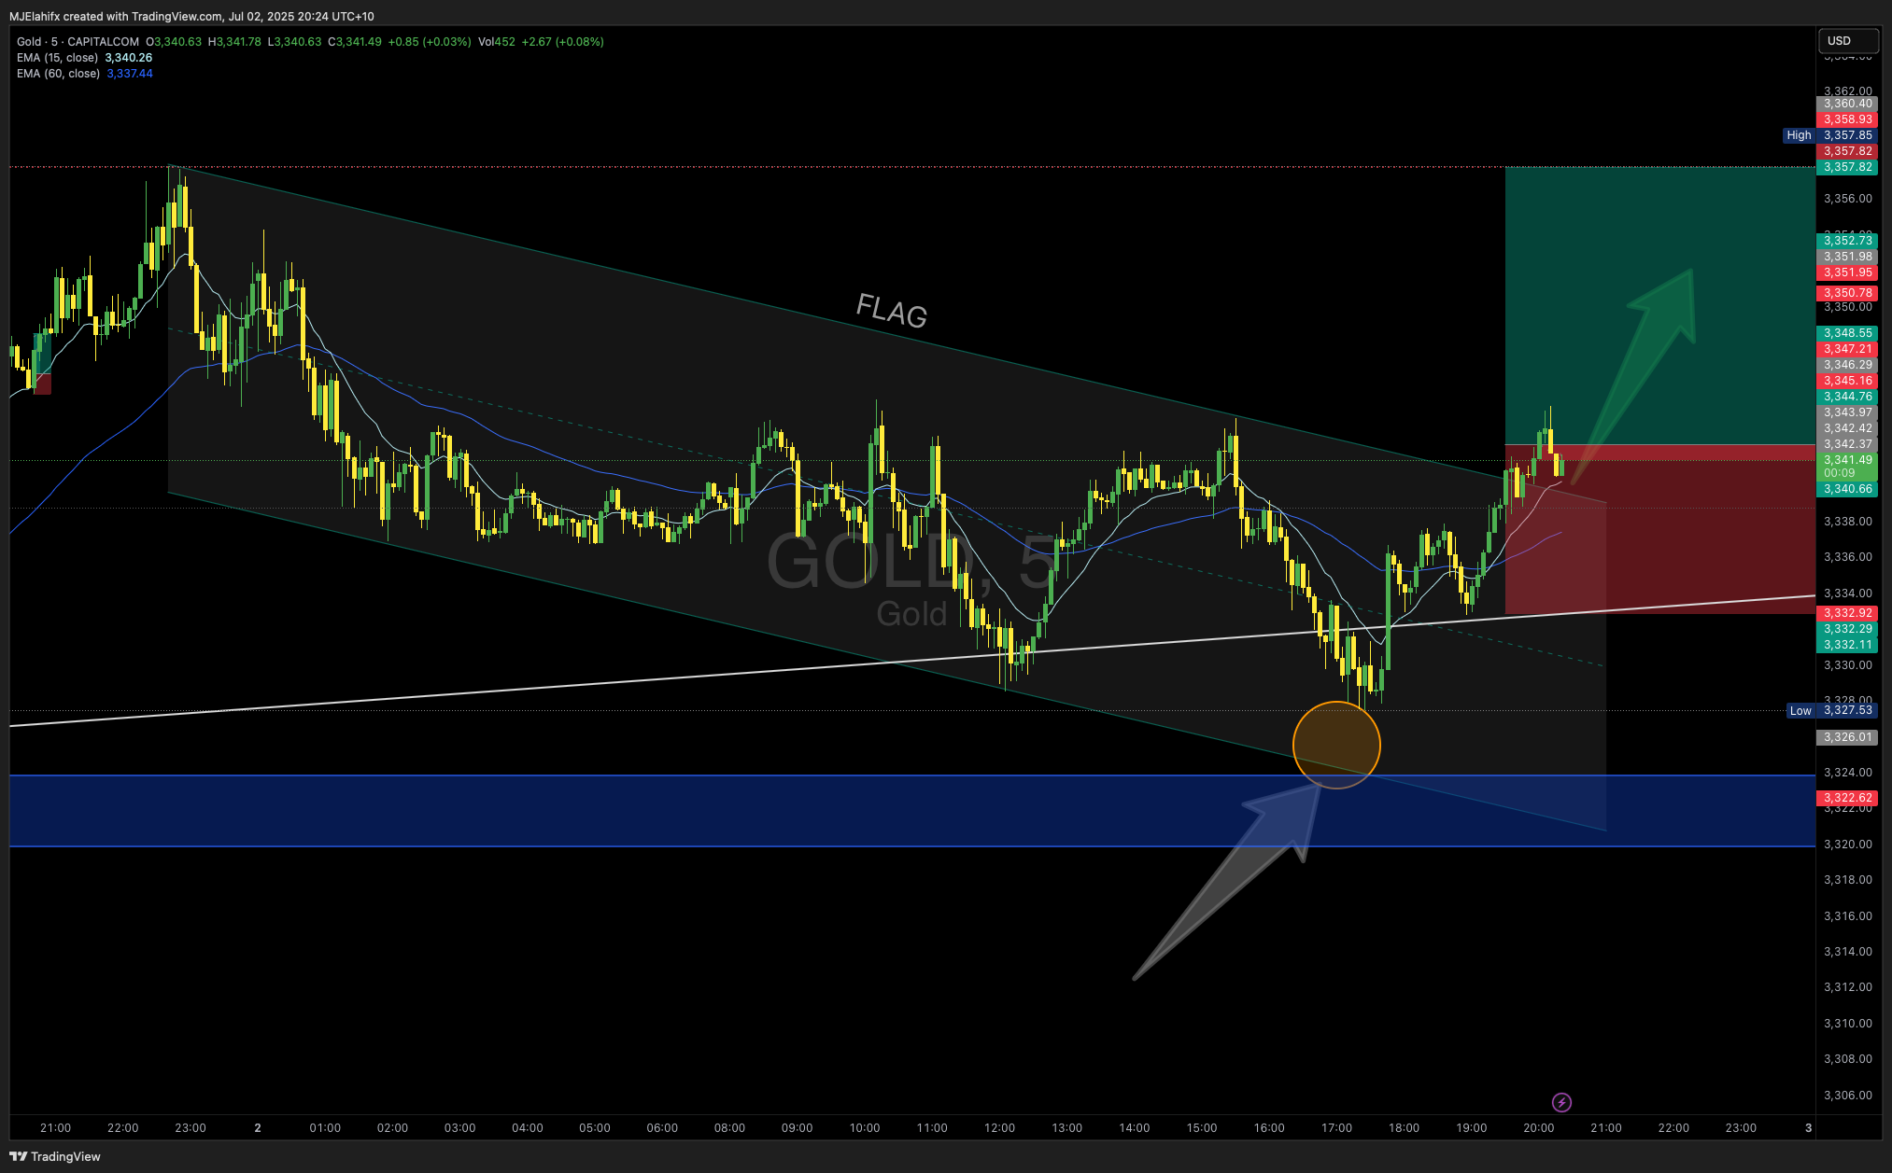Click the bold date label 2 on time axis
This screenshot has width=1892, height=1173.
[258, 1128]
